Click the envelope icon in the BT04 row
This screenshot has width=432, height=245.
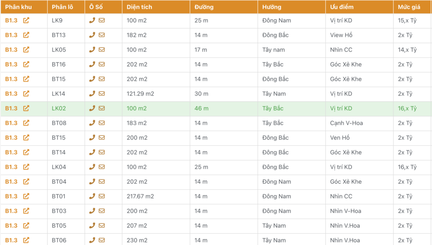[x=102, y=182]
